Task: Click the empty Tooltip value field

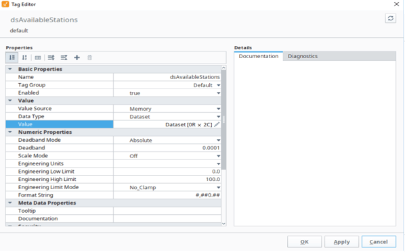Action: tap(167, 211)
